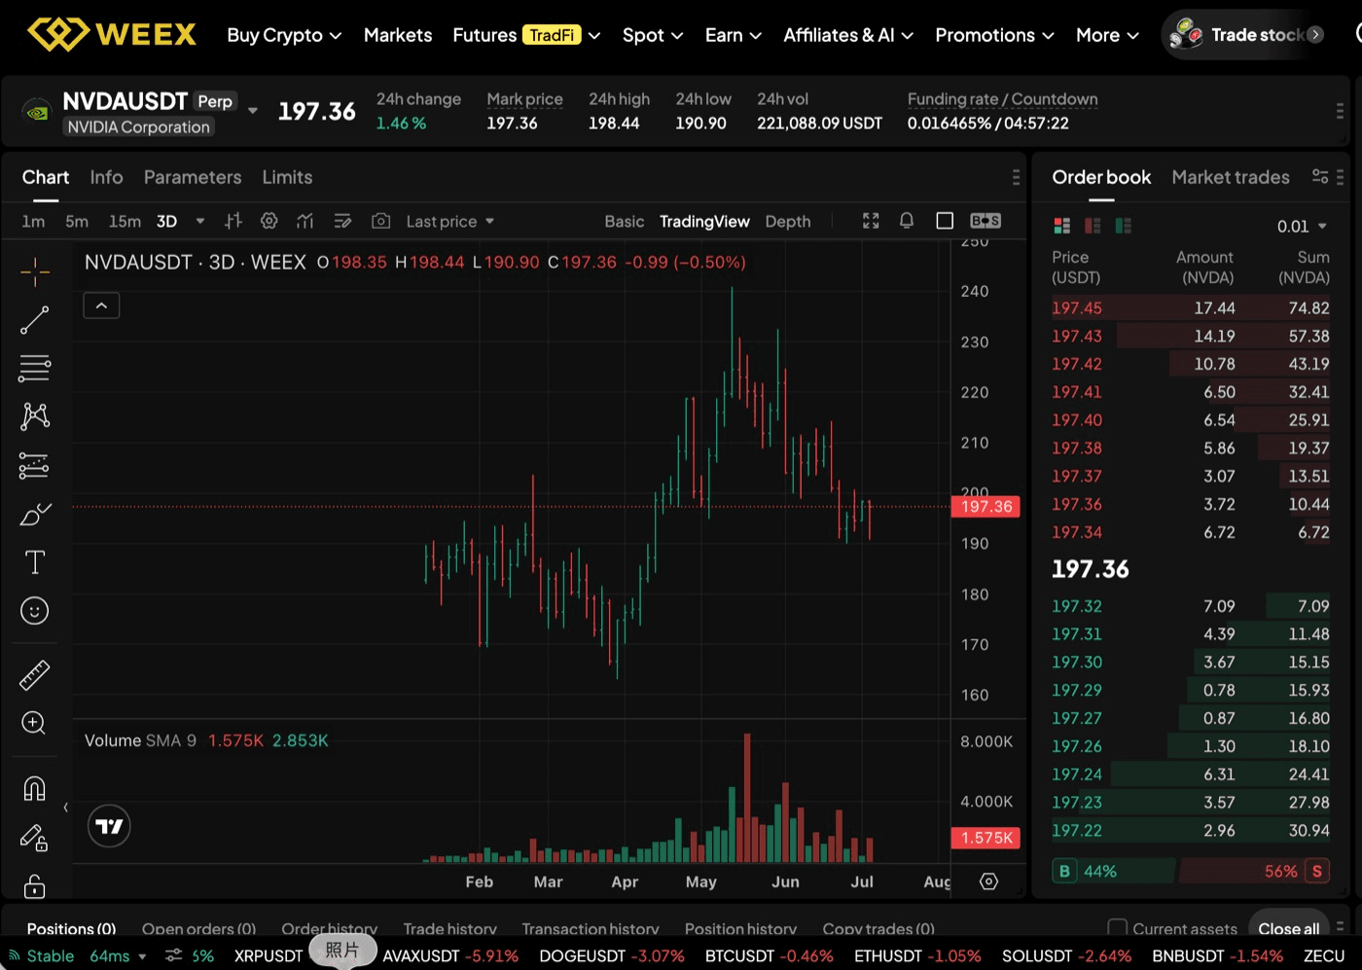Open the network status 64ms indicator

(x=78, y=955)
